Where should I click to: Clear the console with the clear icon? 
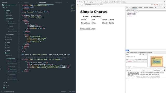coord(127,70)
